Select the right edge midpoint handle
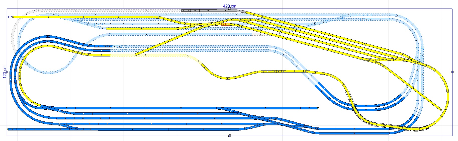The height and width of the screenshot is (141, 458). click(x=452, y=72)
